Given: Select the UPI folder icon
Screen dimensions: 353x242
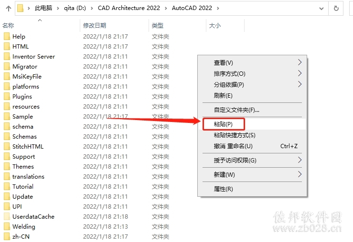Looking at the screenshot, I should click(x=7, y=206).
